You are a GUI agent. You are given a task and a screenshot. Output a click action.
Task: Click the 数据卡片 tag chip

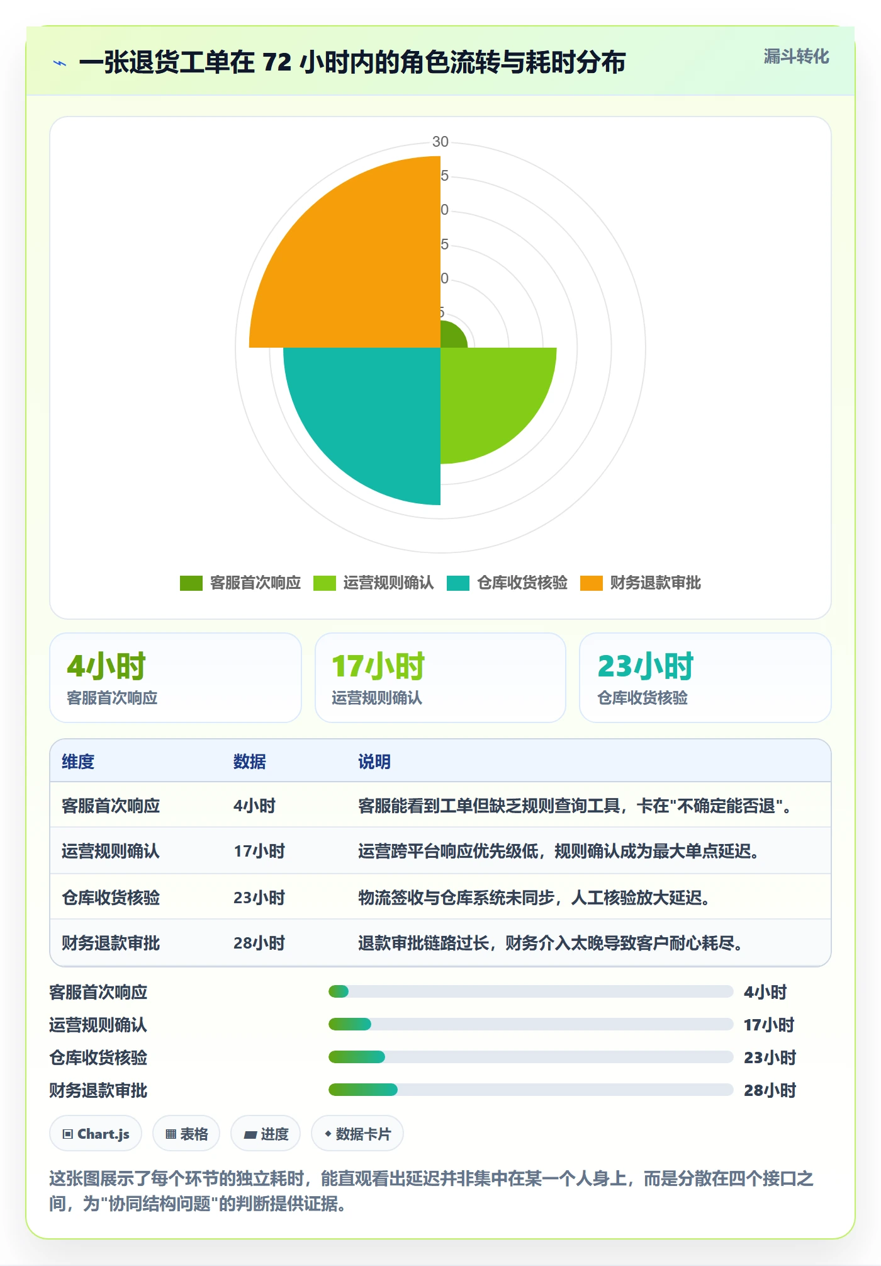(x=357, y=1134)
